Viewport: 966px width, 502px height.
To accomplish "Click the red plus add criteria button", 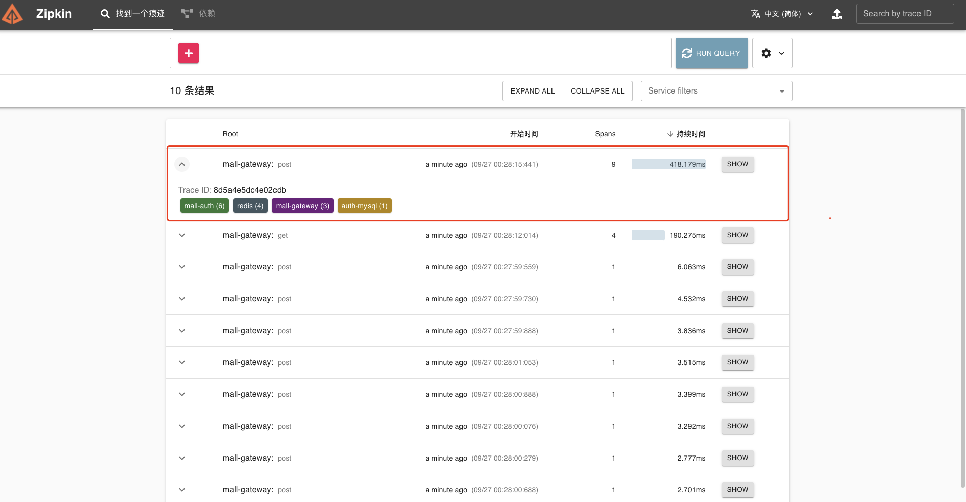I will tap(189, 53).
